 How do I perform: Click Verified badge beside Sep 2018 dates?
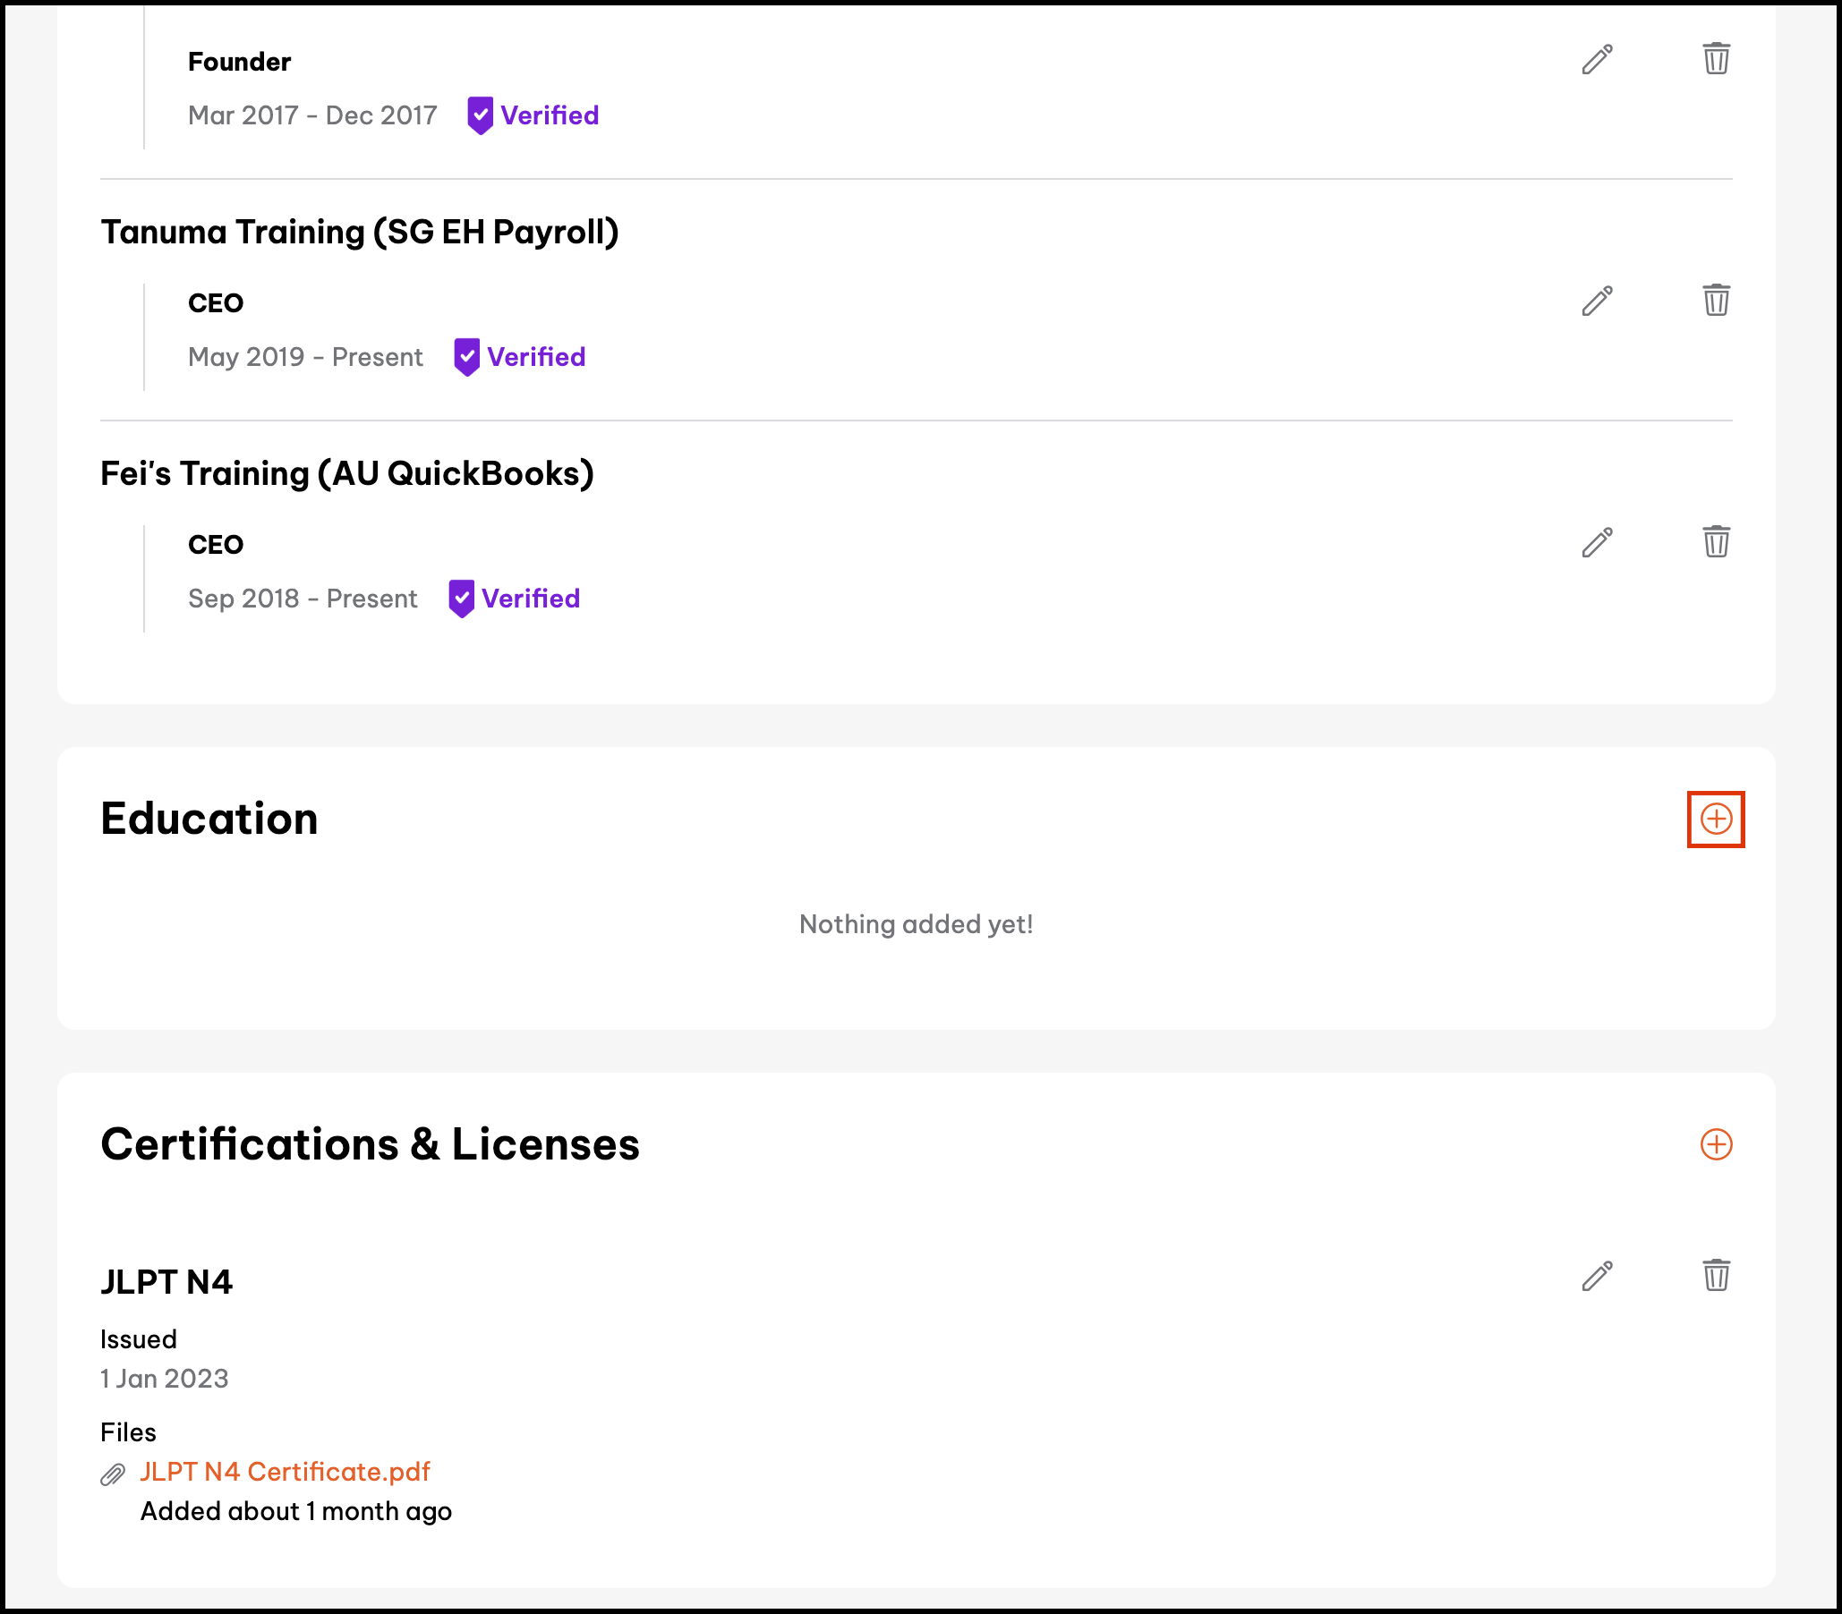[x=515, y=598]
